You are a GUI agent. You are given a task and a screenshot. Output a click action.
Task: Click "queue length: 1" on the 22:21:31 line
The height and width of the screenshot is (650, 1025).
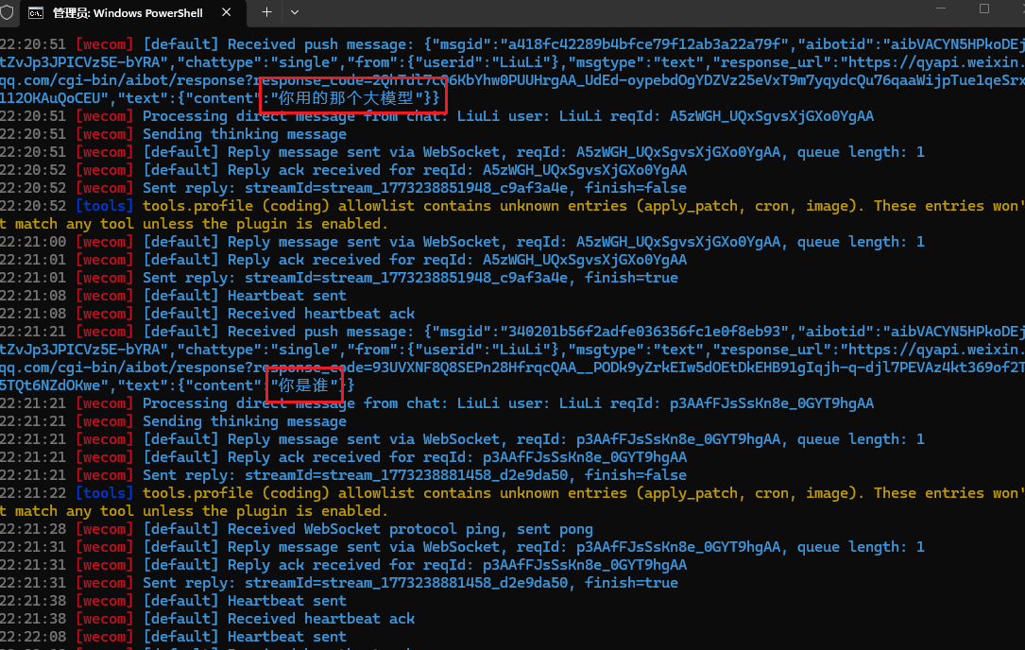(x=861, y=547)
